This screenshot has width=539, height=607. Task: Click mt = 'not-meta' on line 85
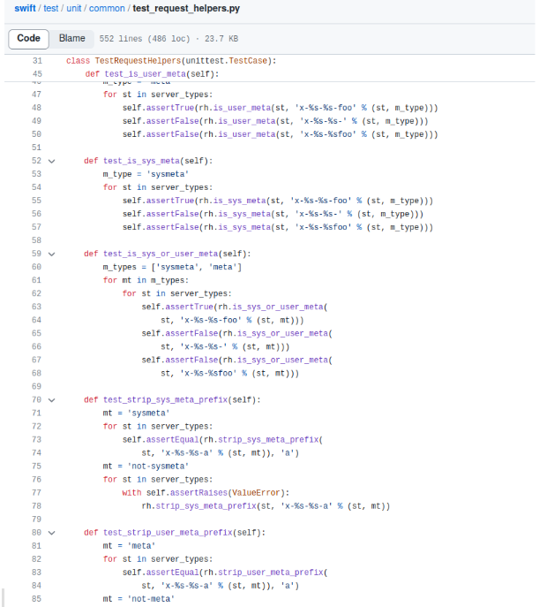pyautogui.click(x=138, y=598)
